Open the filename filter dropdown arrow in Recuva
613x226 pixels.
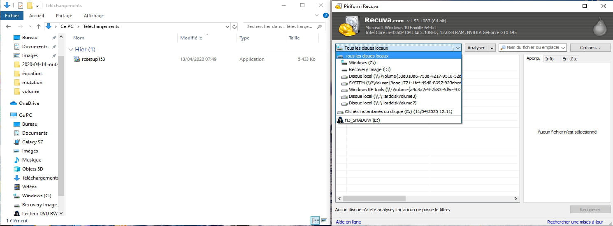[x=563, y=48]
